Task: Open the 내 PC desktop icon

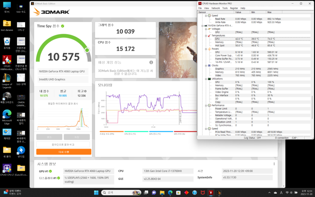Action: coord(7,7)
